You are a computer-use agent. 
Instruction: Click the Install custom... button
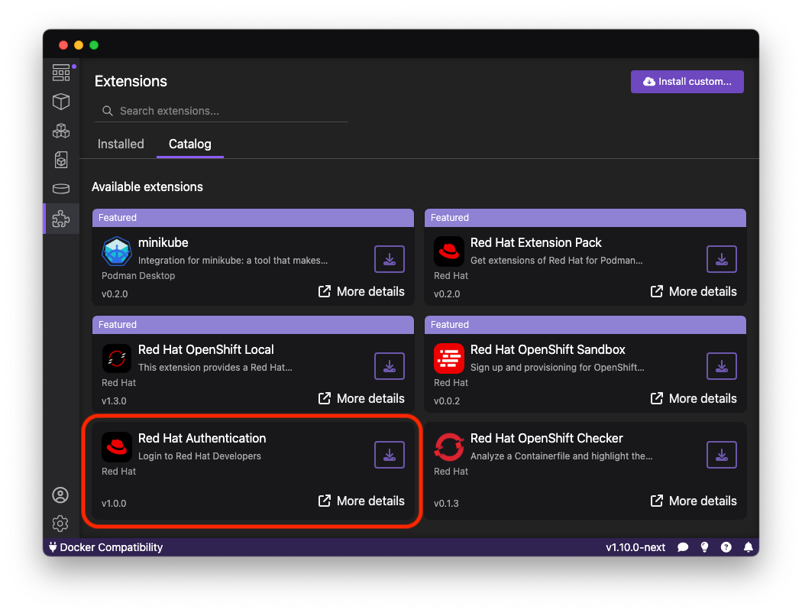pos(687,82)
